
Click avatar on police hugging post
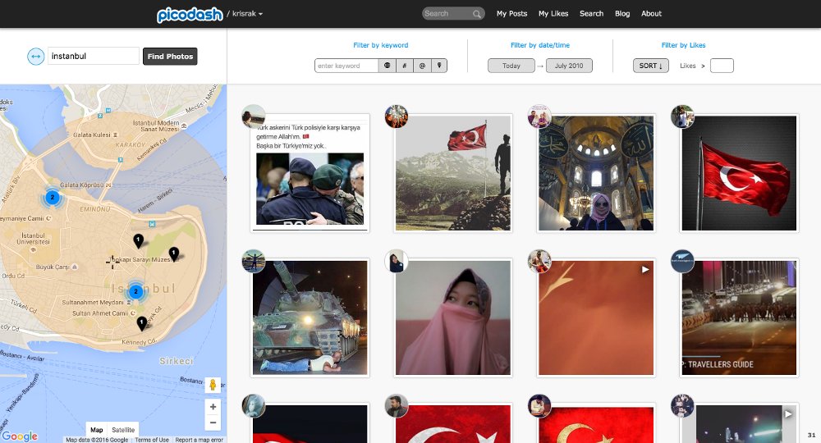[254, 116]
